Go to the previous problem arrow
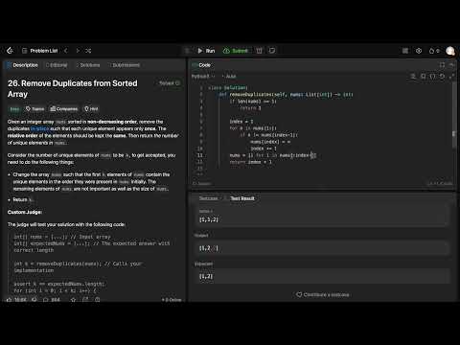The image size is (460, 345). click(66, 51)
